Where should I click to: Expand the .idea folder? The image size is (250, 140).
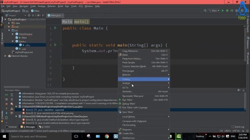pos(9,23)
